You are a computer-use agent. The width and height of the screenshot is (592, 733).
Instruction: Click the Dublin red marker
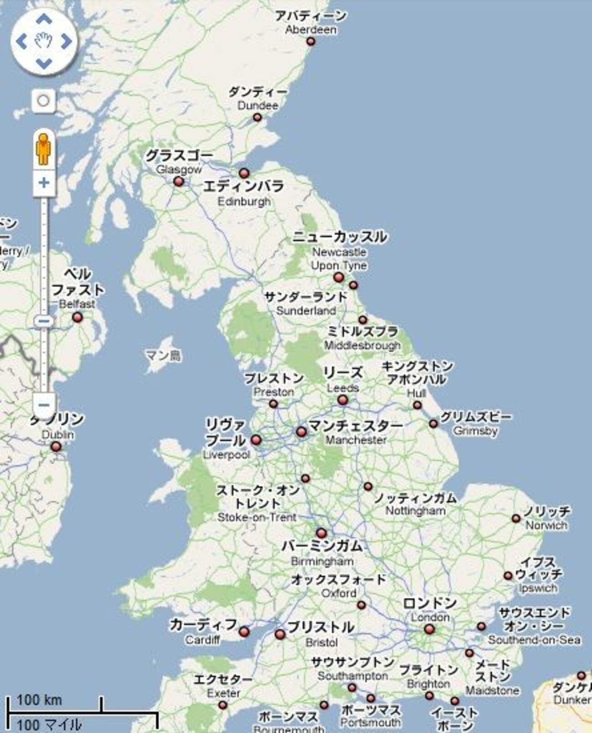56,447
